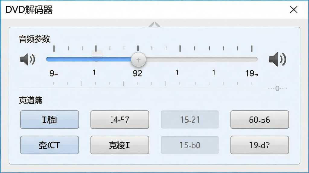Toggle the blue 壺CCT button
Screen dimensions: 309x173
tap(49, 145)
